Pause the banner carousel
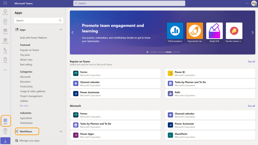This screenshot has width=258, height=145. tap(147, 52)
